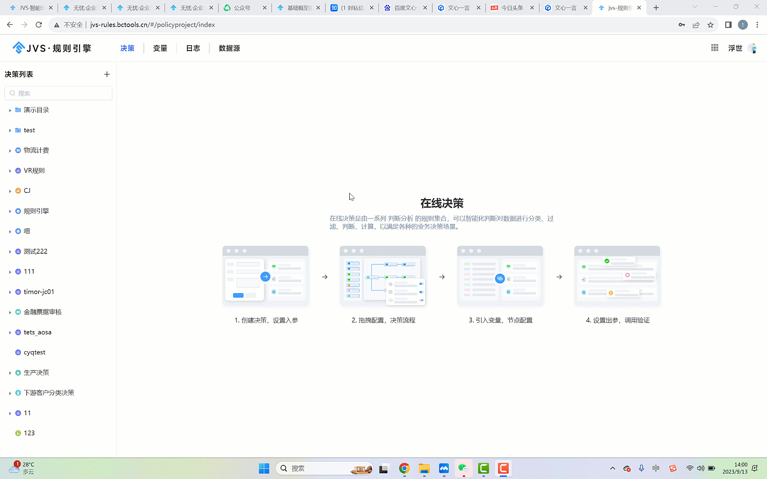
Task: Expand the 规则引擎 tree arrow
Action: [10, 212]
